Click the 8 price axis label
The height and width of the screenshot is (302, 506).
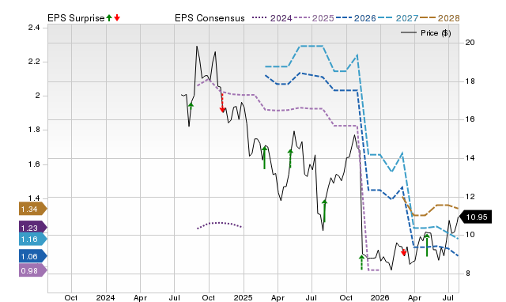[468, 274]
